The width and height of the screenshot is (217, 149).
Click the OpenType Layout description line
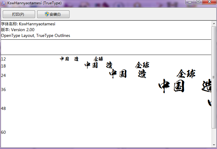click(35, 35)
